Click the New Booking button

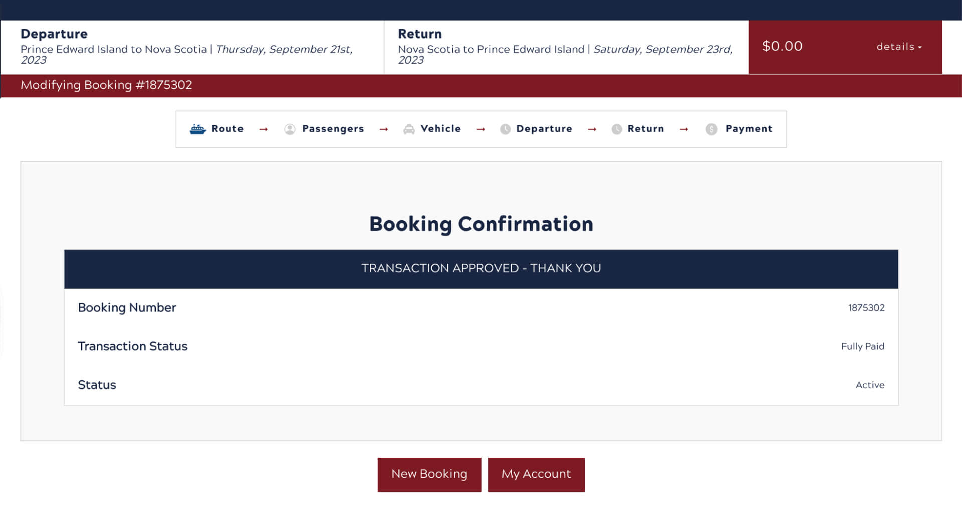coord(429,474)
